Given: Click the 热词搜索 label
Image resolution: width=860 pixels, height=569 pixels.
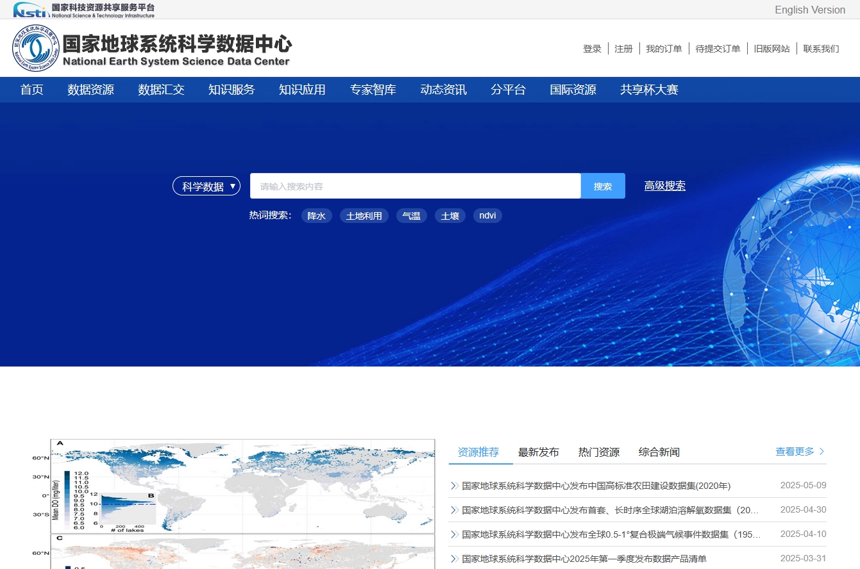Looking at the screenshot, I should pyautogui.click(x=271, y=215).
